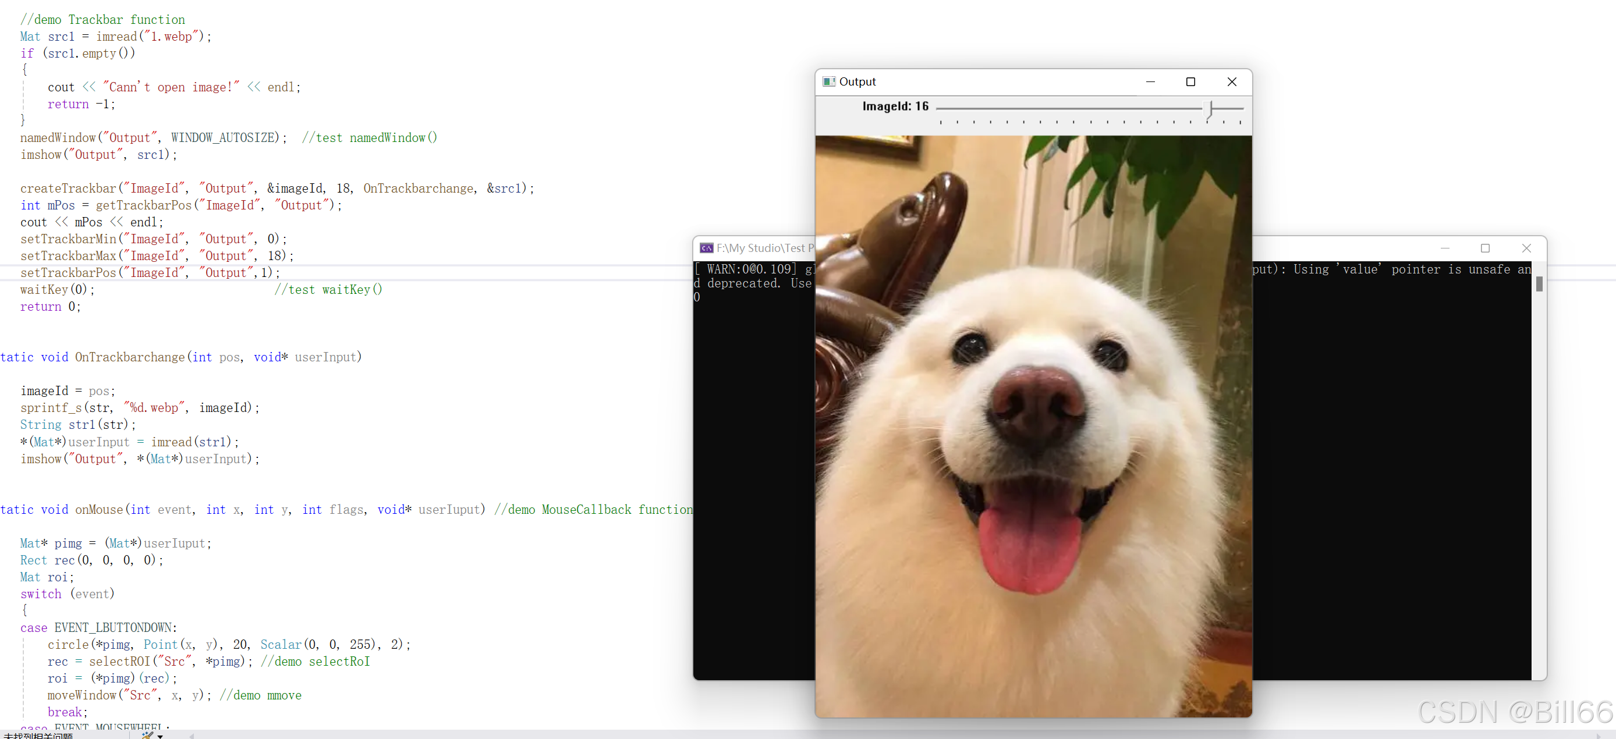Click the console window's vertical scrollbar thumb
Viewport: 1616px width, 739px height.
[x=1539, y=284]
